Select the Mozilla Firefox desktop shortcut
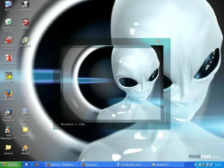The height and width of the screenshot is (168, 224). coord(8,95)
